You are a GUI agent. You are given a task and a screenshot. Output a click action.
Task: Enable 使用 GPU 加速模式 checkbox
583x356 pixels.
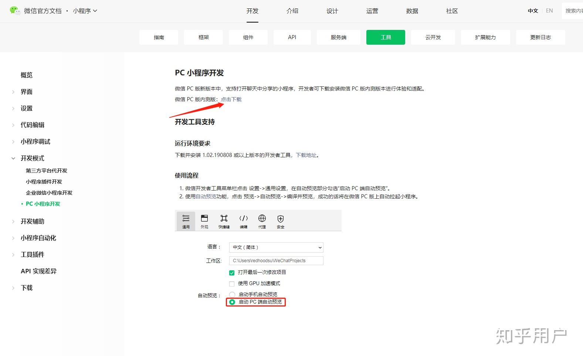(x=232, y=284)
